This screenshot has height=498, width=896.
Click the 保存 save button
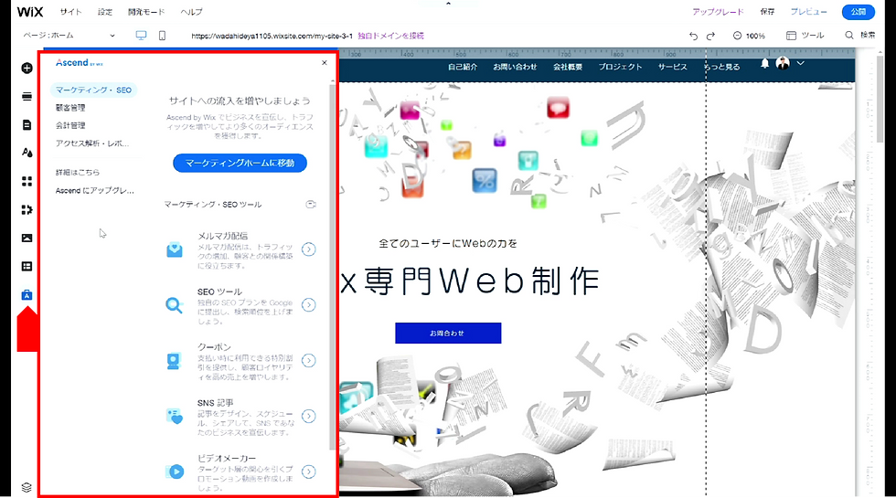(767, 11)
